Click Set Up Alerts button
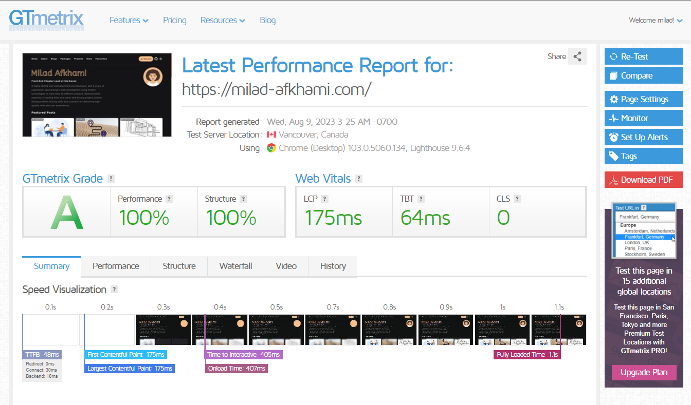691x405 pixels. coord(644,137)
